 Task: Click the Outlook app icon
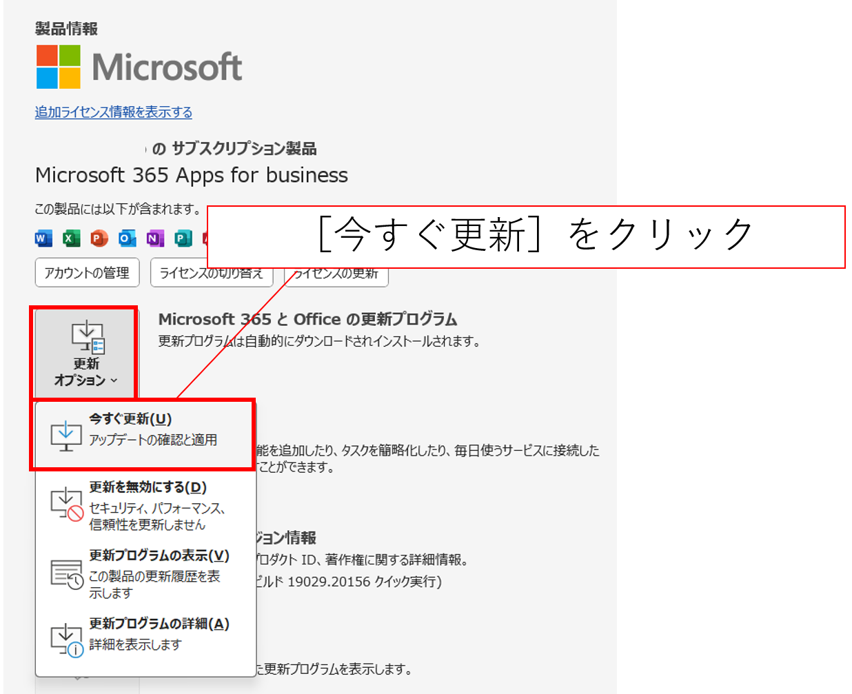(x=127, y=238)
